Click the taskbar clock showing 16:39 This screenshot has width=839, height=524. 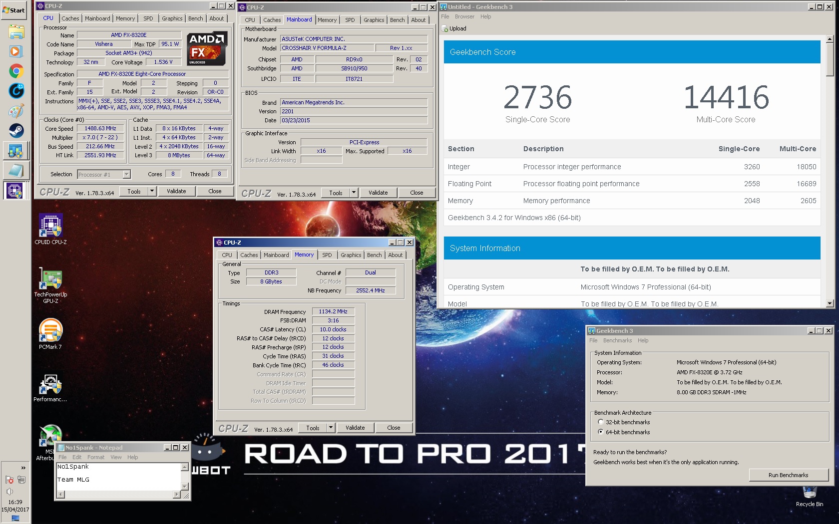click(15, 502)
